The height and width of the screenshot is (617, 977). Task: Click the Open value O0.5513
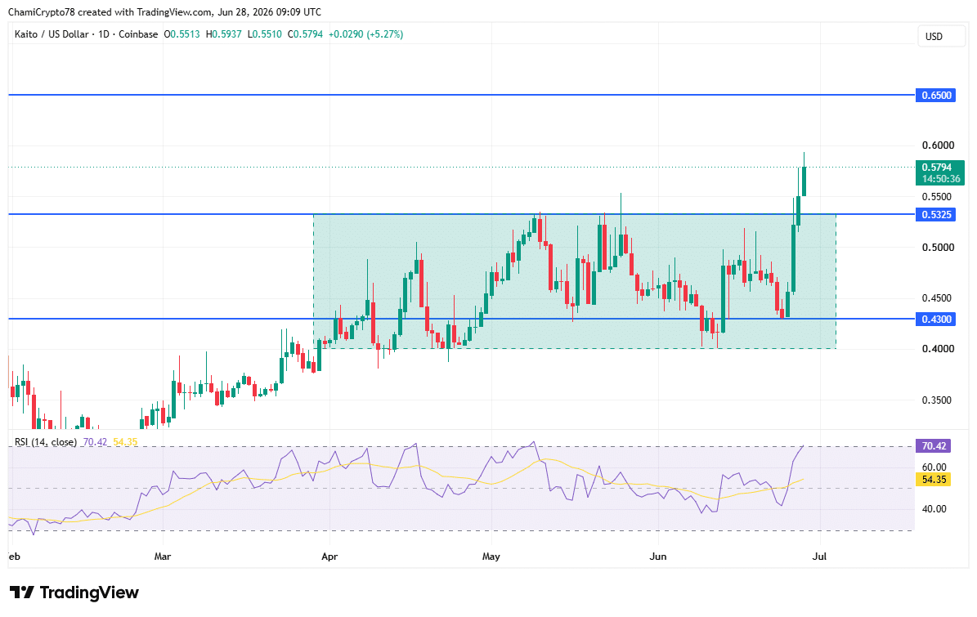coord(182,34)
